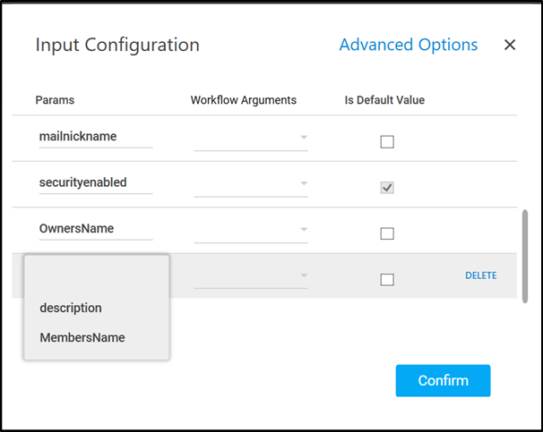Click the mailnickname param field
The width and height of the screenshot is (543, 432).
[96, 138]
